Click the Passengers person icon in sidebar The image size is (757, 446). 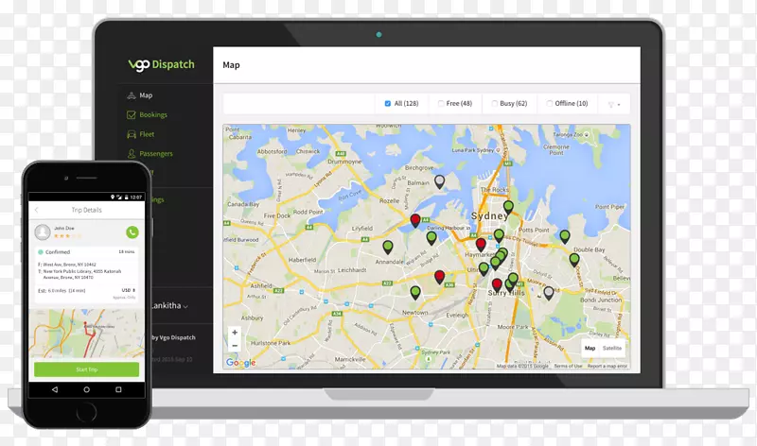[132, 153]
